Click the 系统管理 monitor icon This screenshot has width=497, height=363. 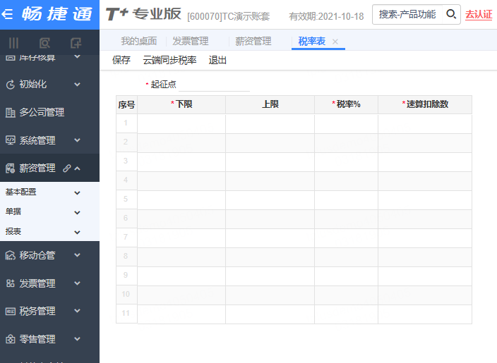pos(11,140)
